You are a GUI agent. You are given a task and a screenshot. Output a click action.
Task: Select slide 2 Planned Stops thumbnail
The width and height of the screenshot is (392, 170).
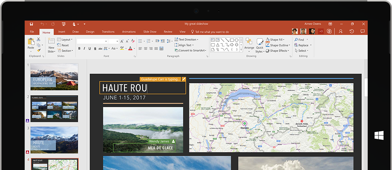click(54, 108)
